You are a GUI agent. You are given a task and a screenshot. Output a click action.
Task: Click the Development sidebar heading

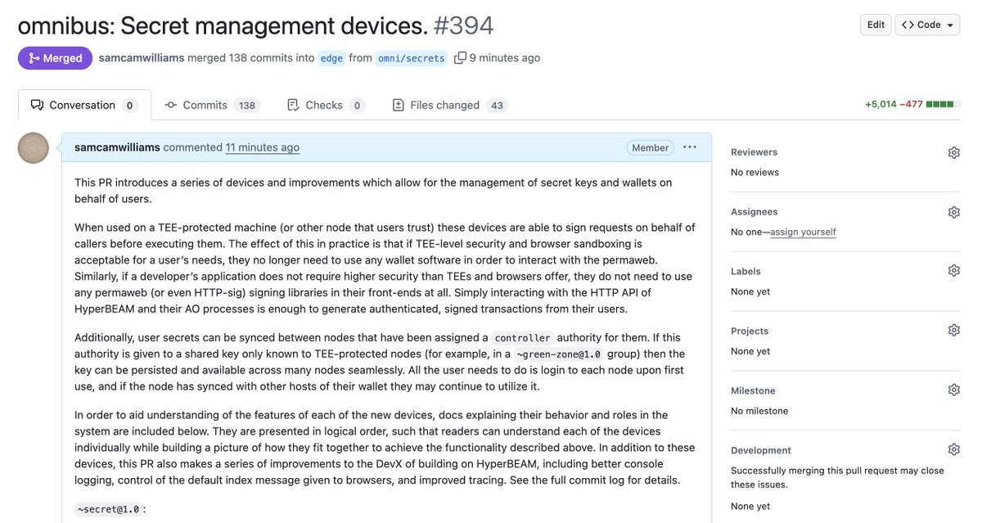click(761, 450)
